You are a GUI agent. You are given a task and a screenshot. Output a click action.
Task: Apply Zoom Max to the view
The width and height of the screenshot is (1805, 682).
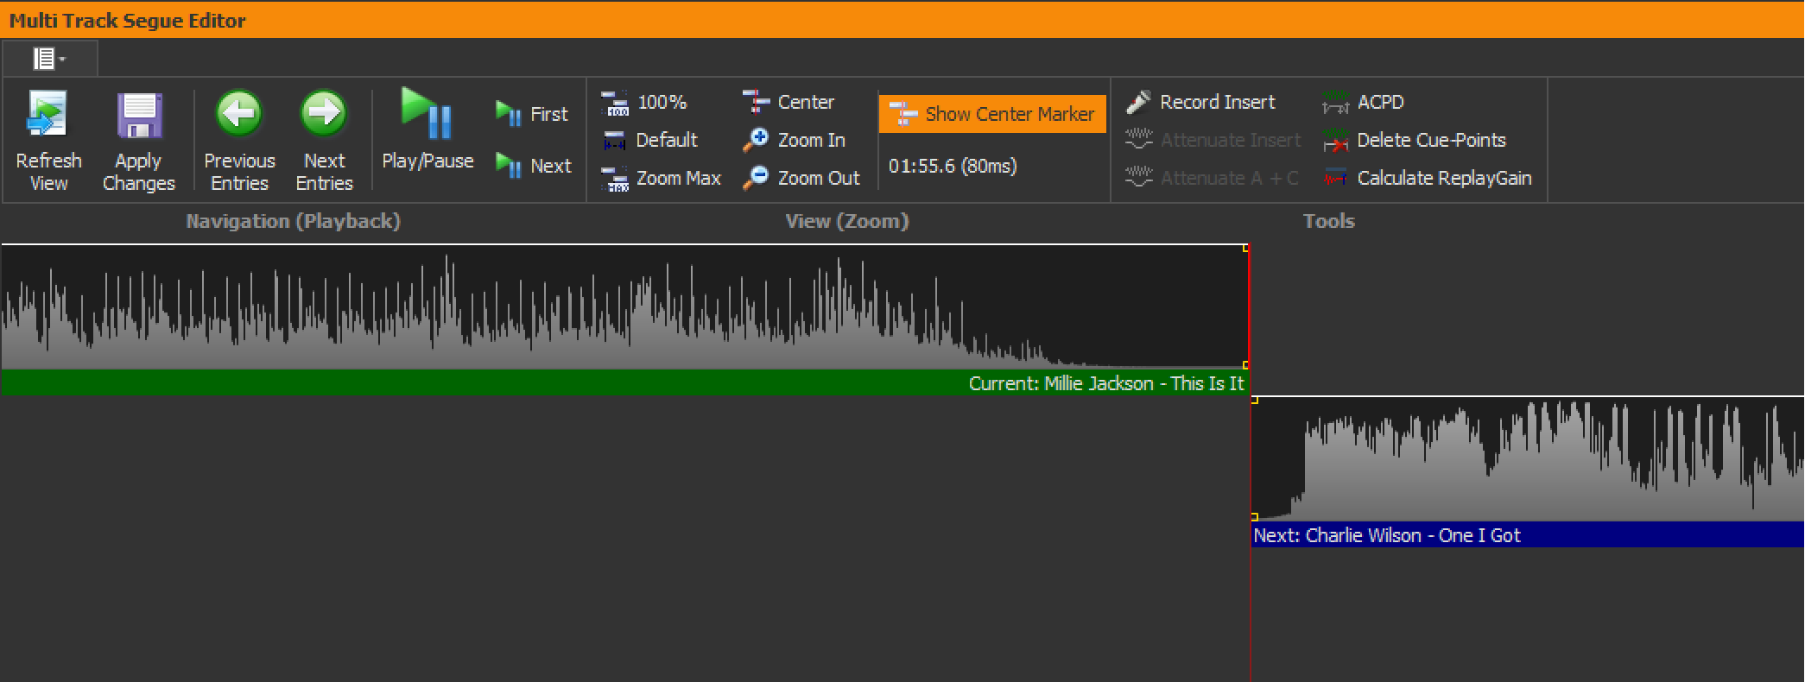tap(661, 178)
